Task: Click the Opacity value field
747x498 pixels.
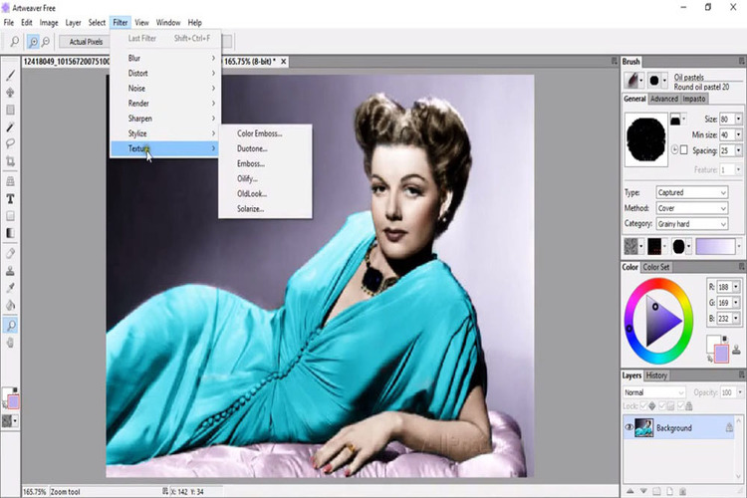Action: [727, 392]
